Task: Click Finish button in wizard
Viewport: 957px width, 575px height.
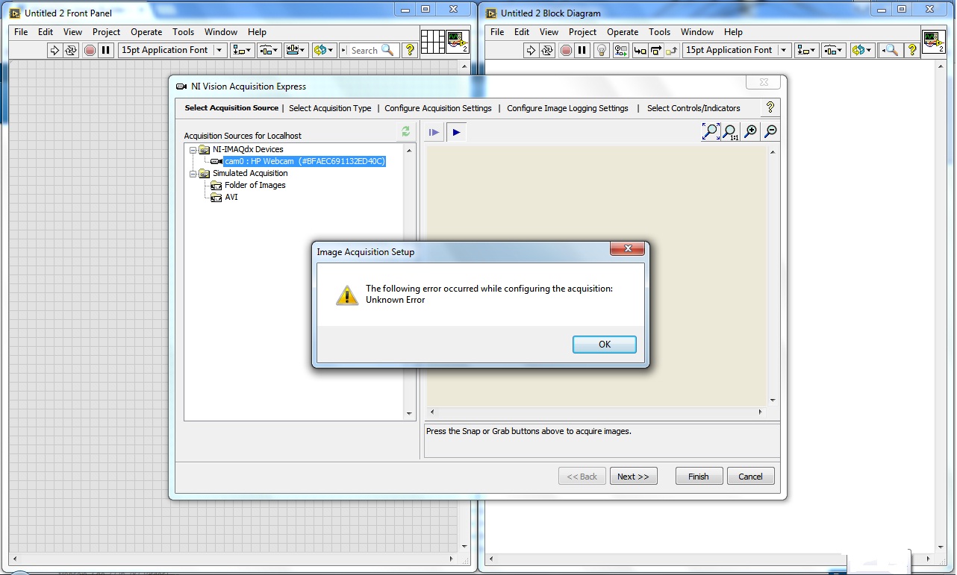Action: point(699,476)
